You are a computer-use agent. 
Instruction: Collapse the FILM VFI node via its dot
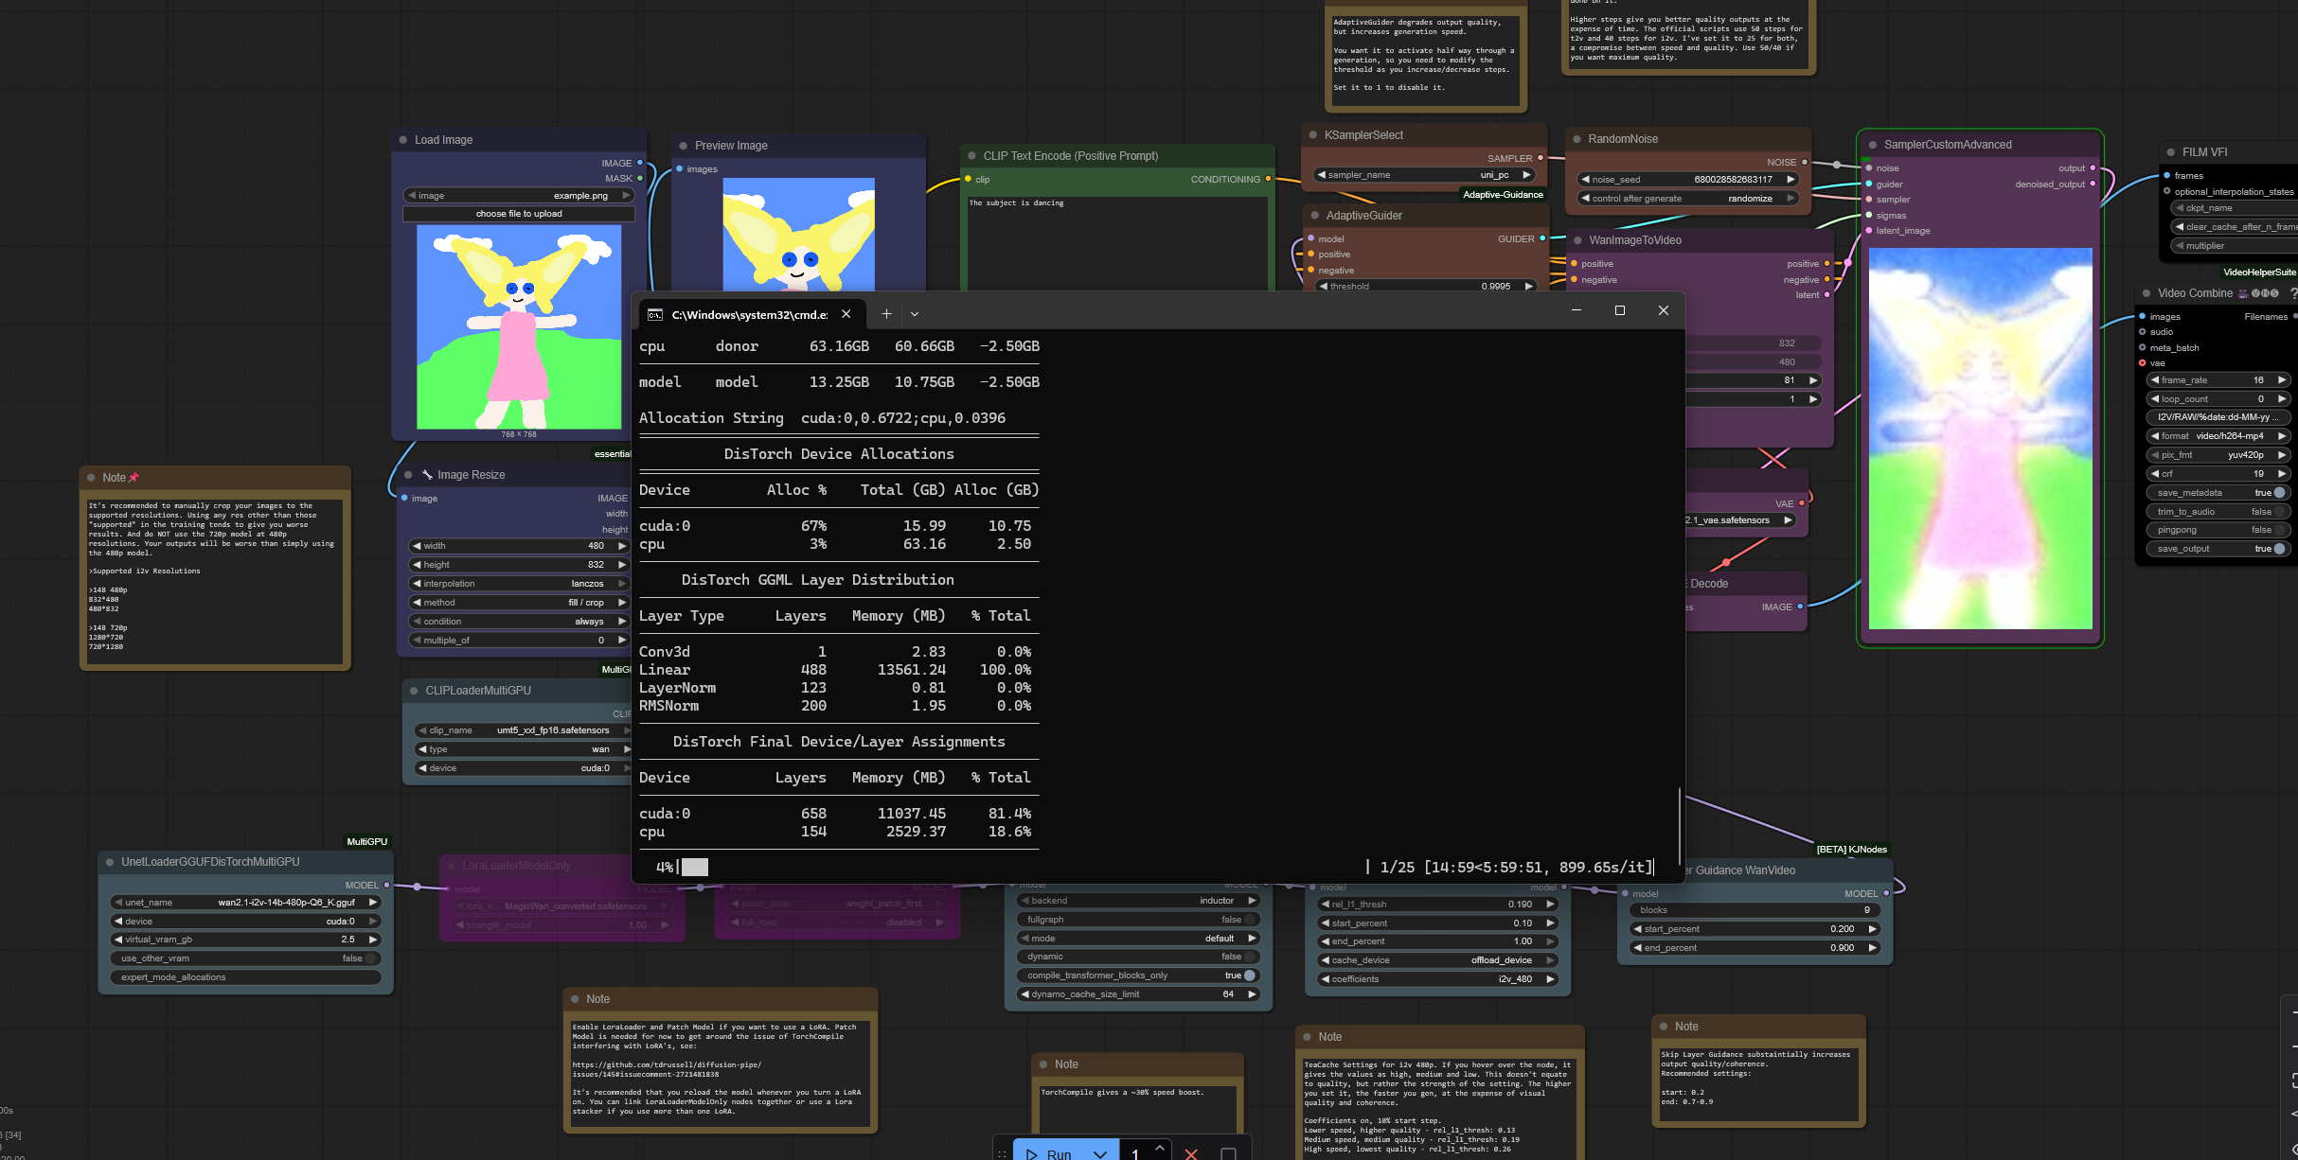coord(2171,152)
